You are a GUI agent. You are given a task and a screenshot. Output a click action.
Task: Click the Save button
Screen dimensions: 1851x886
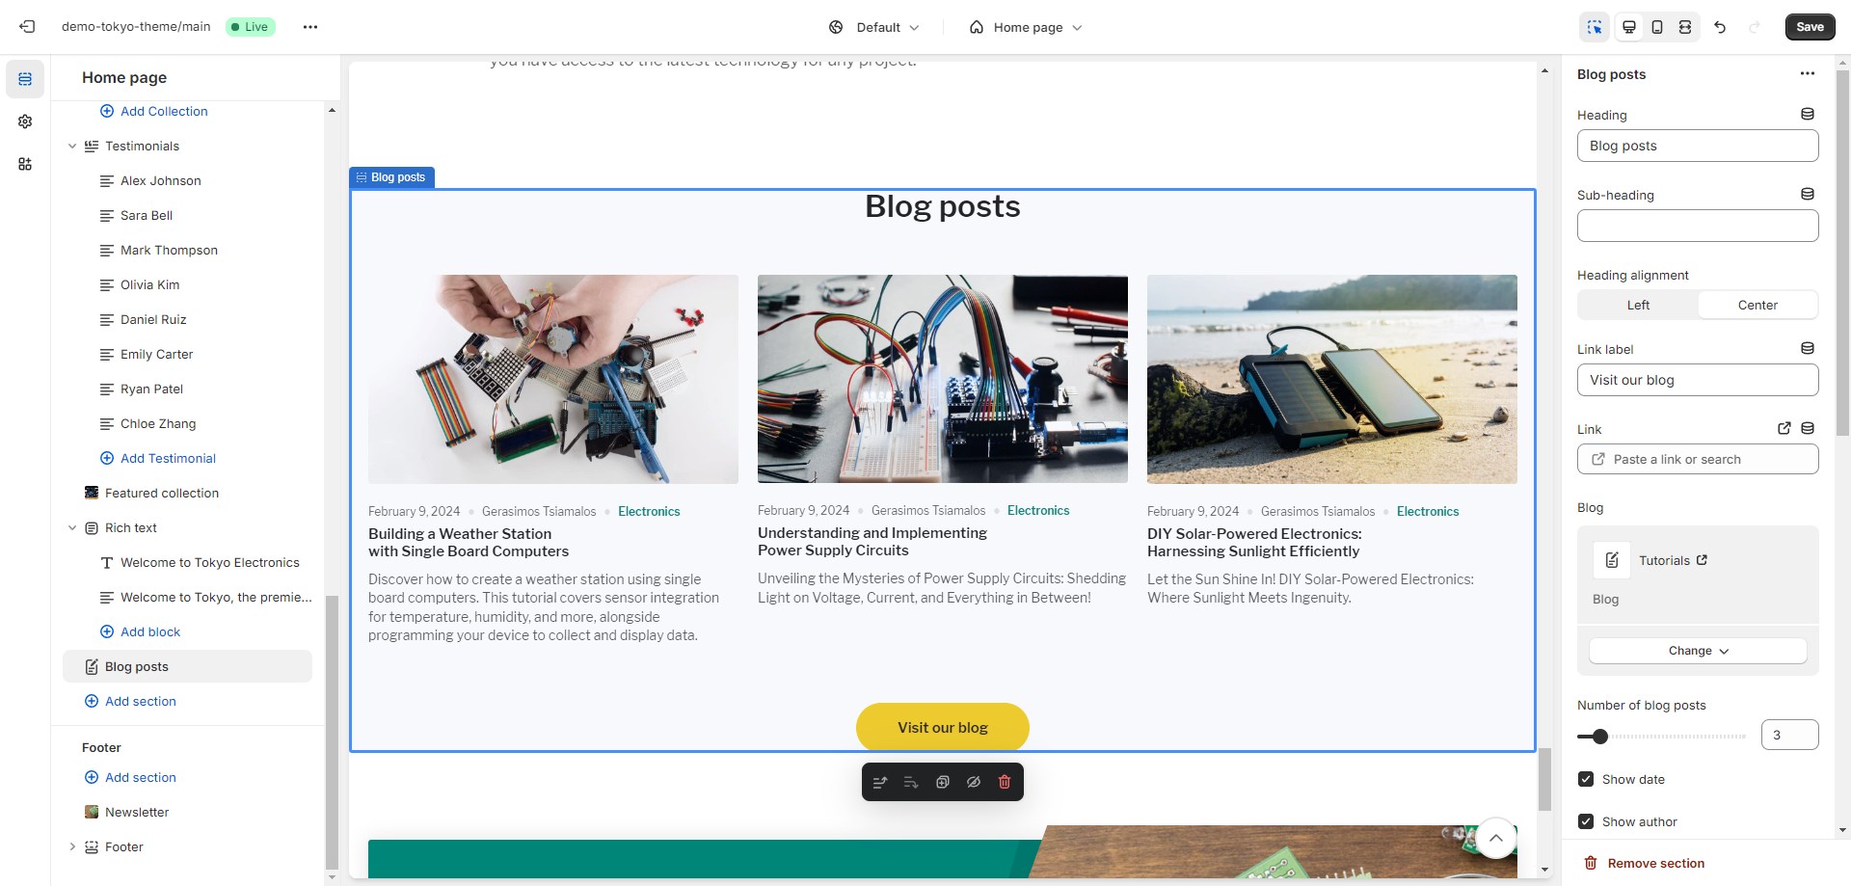pos(1810,27)
